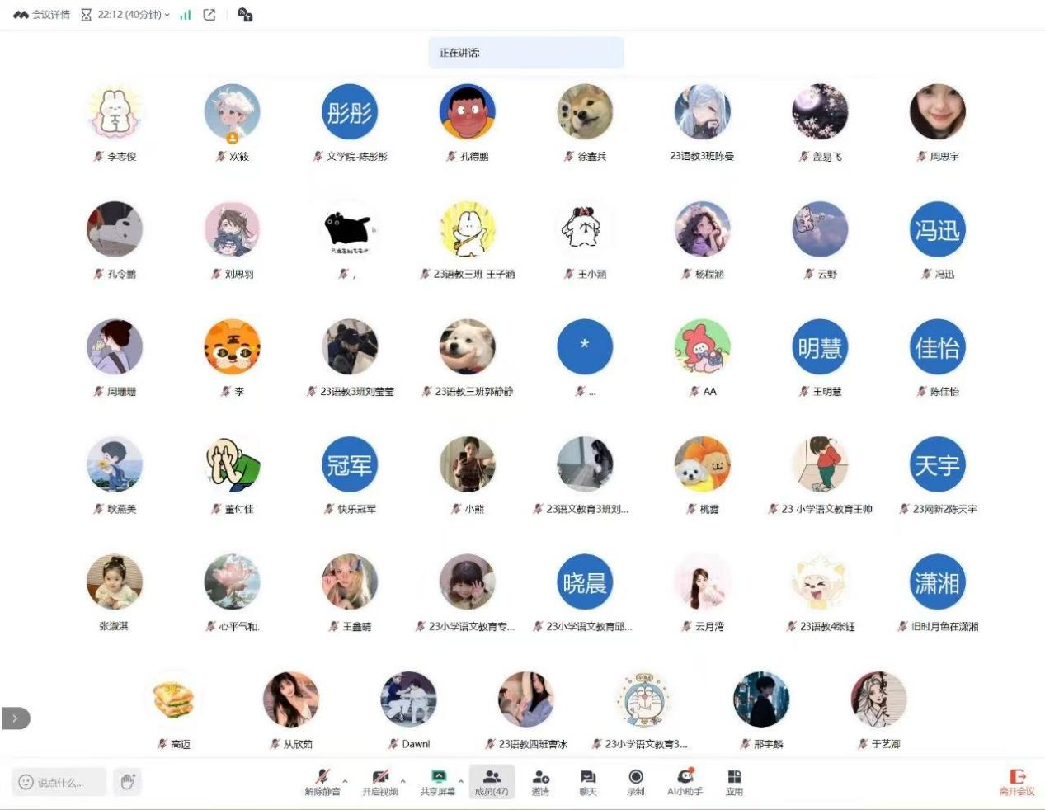Click the 说点什么 chat input field
The image size is (1045, 810).
tap(60, 782)
